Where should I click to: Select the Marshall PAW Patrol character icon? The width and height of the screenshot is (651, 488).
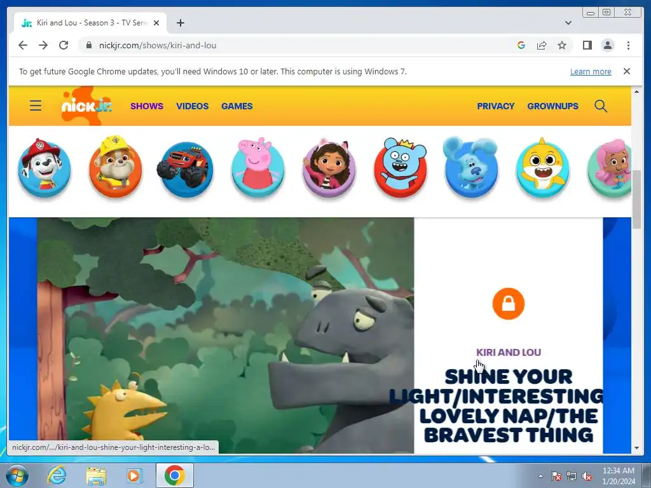(x=45, y=168)
